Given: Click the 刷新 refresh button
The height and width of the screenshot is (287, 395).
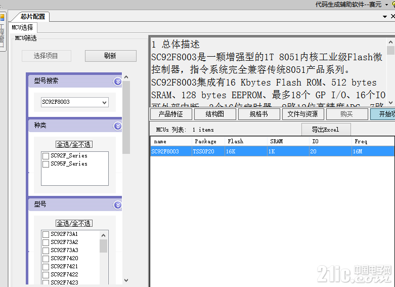Looking at the screenshot, I should 111,56.
